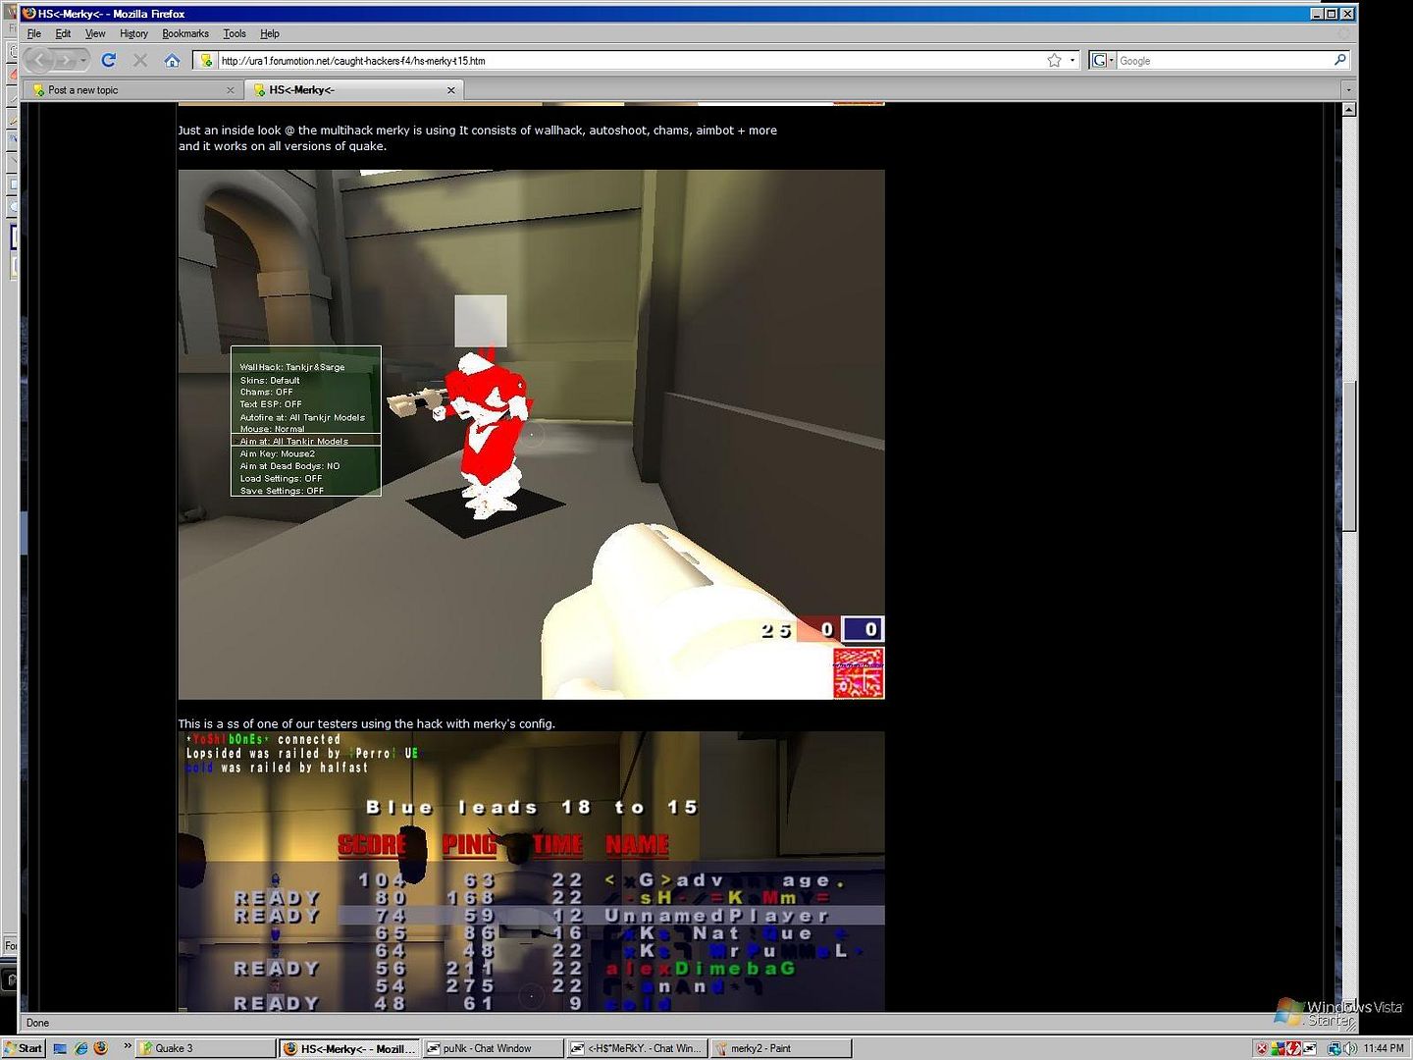Stop loading the page
The height and width of the screenshot is (1060, 1413).
tap(140, 60)
